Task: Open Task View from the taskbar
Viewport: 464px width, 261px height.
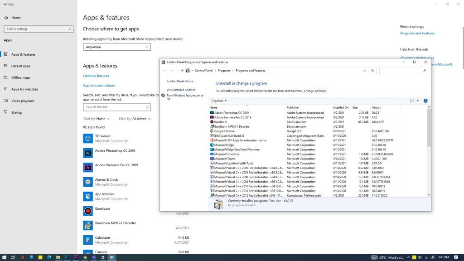Action: coord(13,257)
